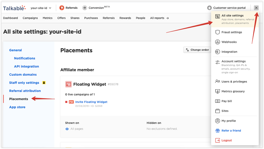This screenshot has height=149, width=264.
Task: Click the Conversion beta icon
Action: click(x=85, y=8)
